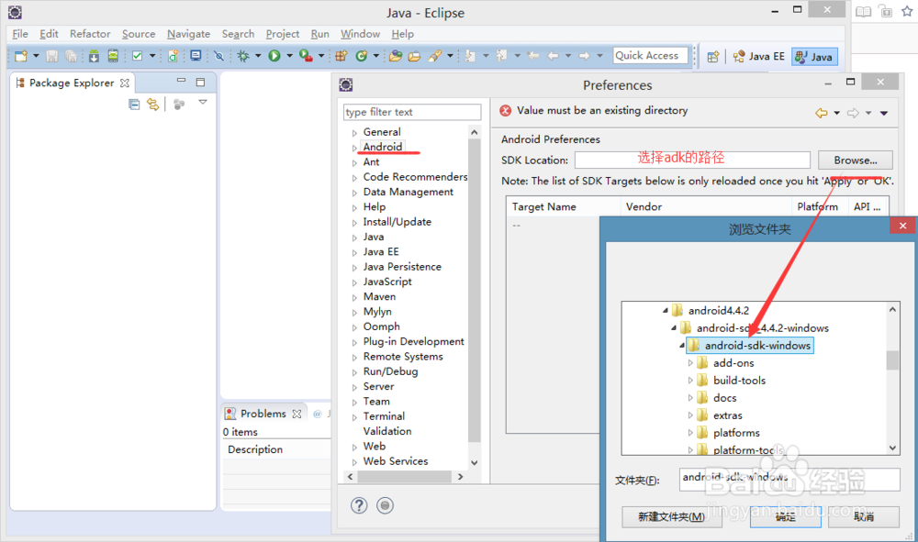Click the 确定 confirm button

click(x=786, y=517)
